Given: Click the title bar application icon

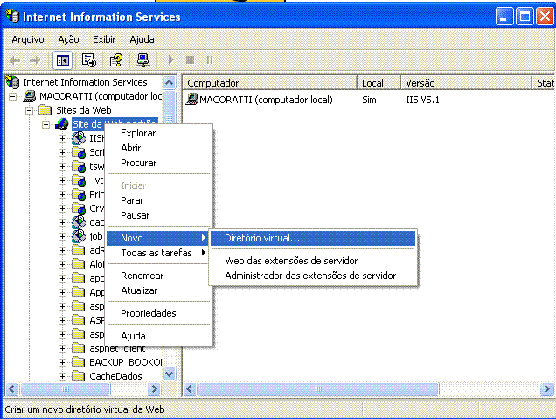Looking at the screenshot, I should (12, 17).
